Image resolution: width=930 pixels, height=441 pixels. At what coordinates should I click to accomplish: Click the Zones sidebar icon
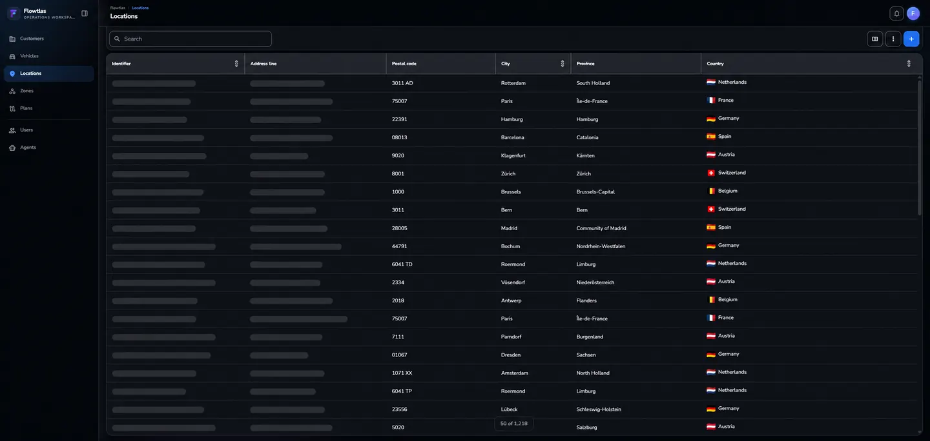(12, 91)
